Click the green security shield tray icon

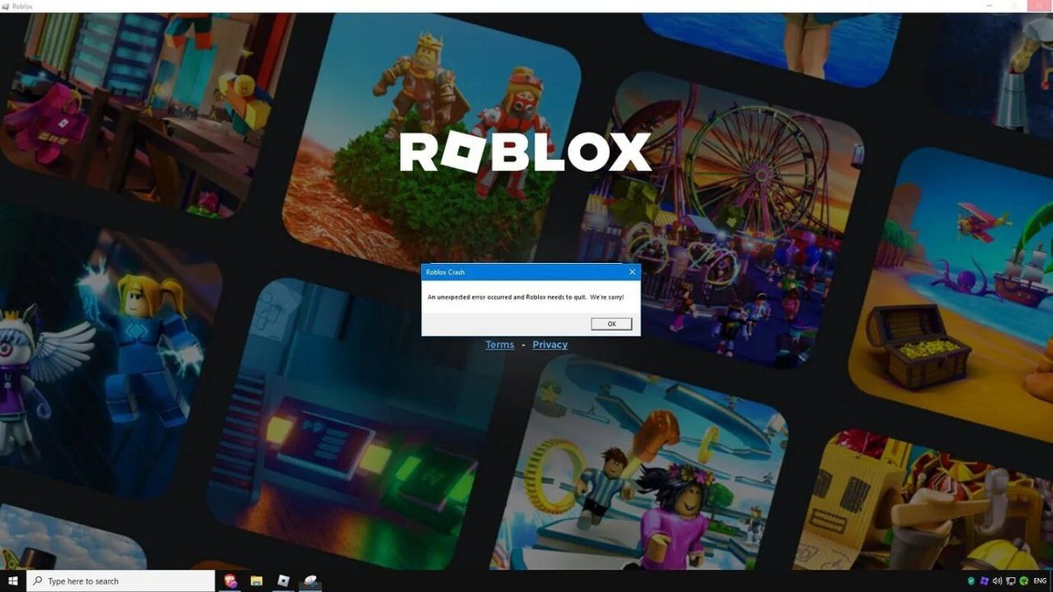pos(971,581)
